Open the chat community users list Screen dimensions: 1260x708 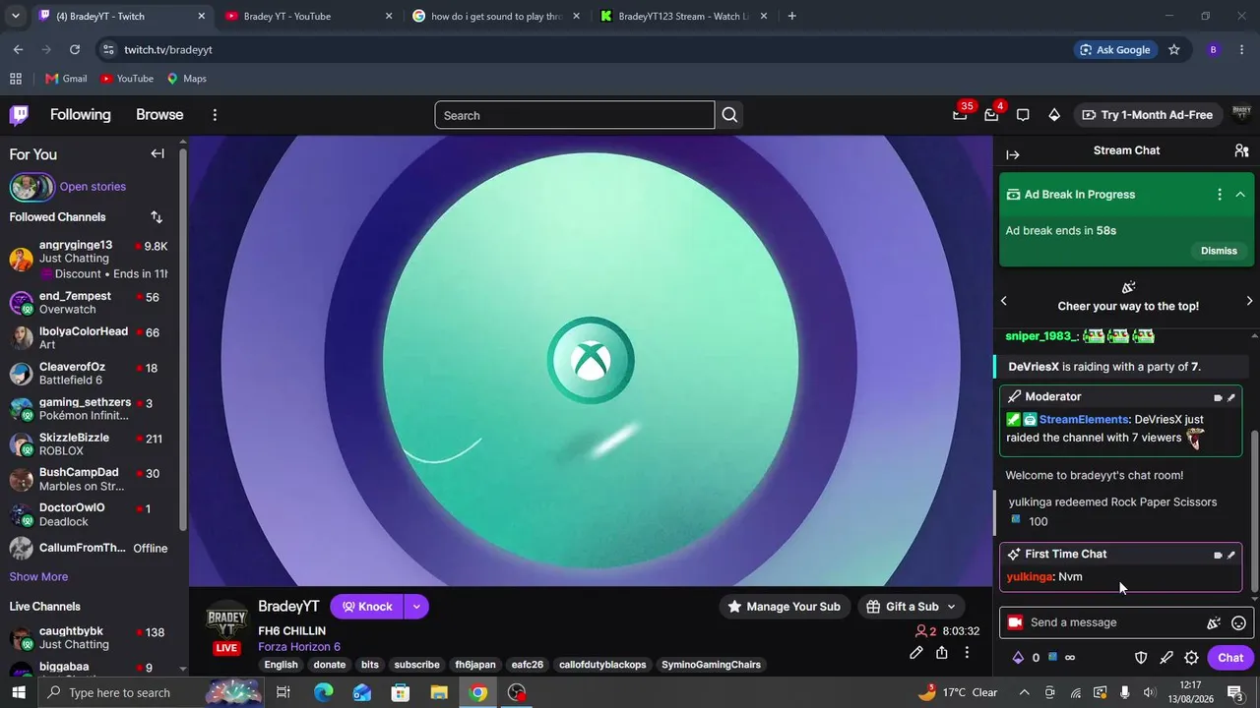pos(1241,151)
